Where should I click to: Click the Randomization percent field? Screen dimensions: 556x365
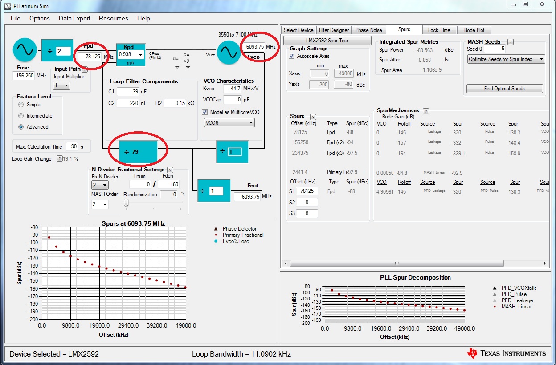point(168,195)
